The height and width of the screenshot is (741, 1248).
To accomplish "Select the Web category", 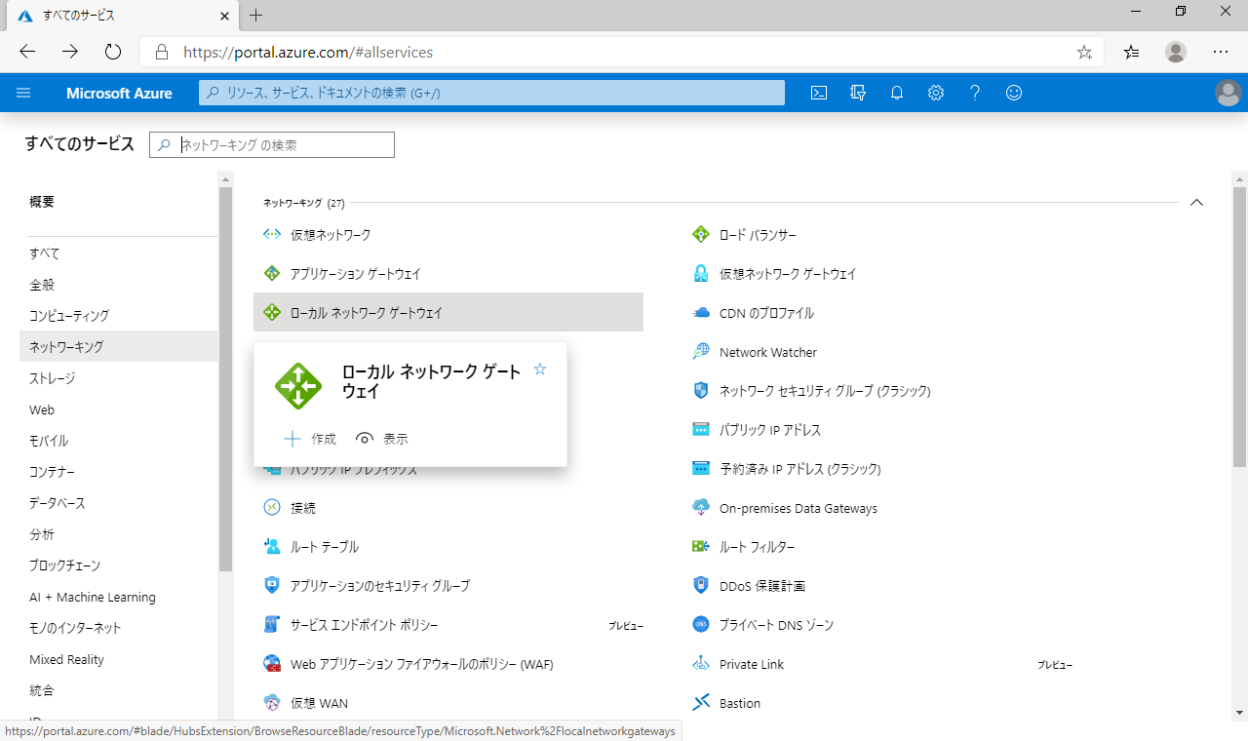I will [x=42, y=409].
